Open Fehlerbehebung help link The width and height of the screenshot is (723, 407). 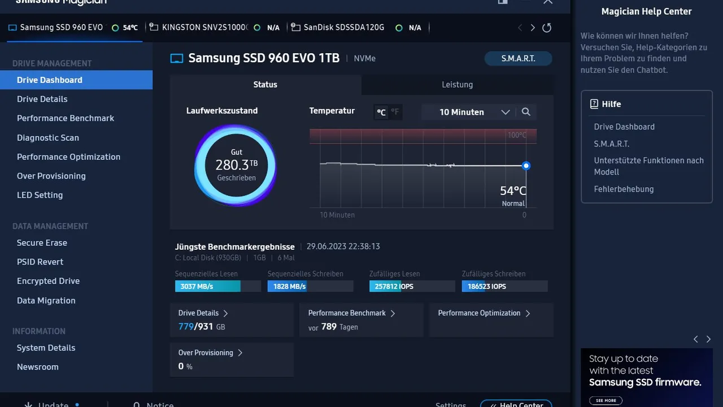click(624, 189)
